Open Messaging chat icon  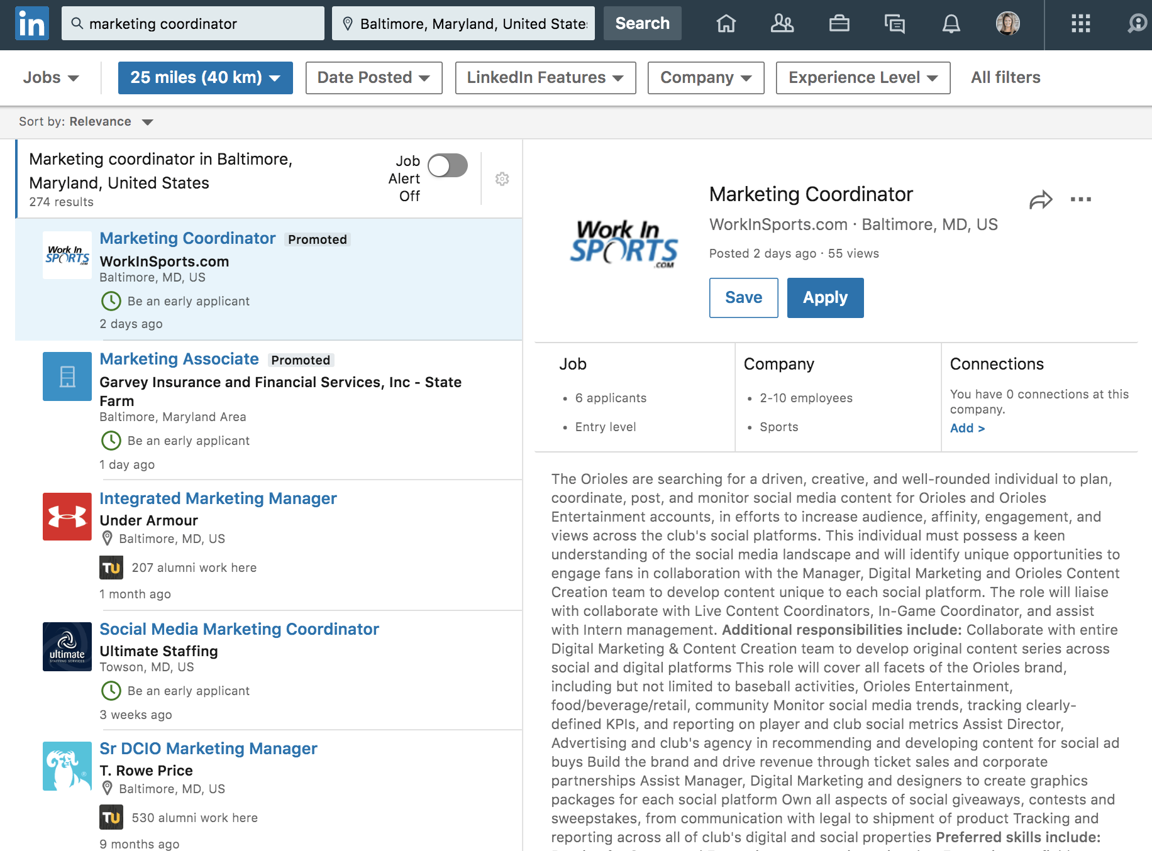point(894,24)
